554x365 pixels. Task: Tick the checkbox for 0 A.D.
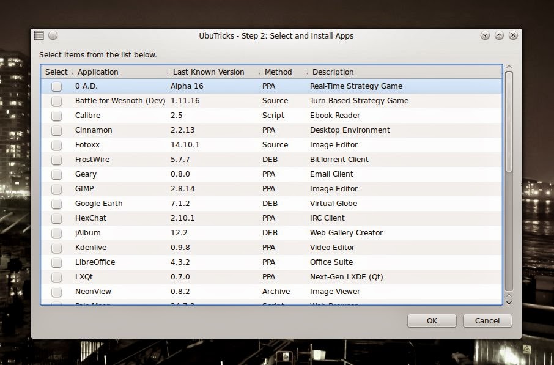[56, 86]
